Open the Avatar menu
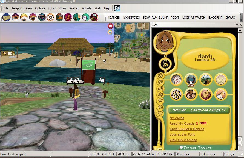This screenshot has height=158, width=244. [x=73, y=8]
